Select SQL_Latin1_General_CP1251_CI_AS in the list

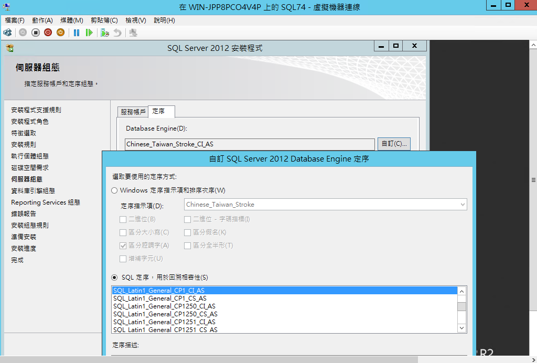285,322
